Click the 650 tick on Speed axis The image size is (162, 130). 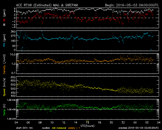13,77
